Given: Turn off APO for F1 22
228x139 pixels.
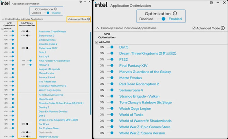Looking at the screenshot, I should tap(110, 59).
